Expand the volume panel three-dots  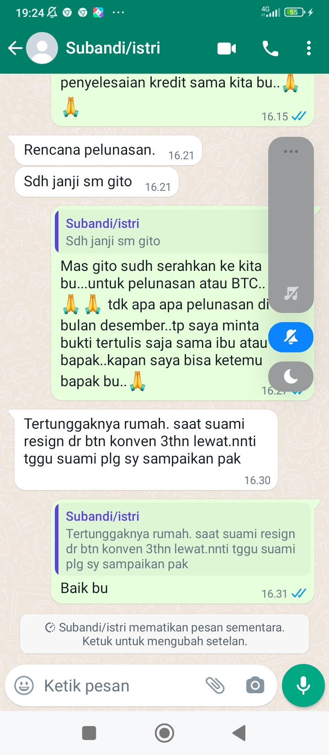291,151
